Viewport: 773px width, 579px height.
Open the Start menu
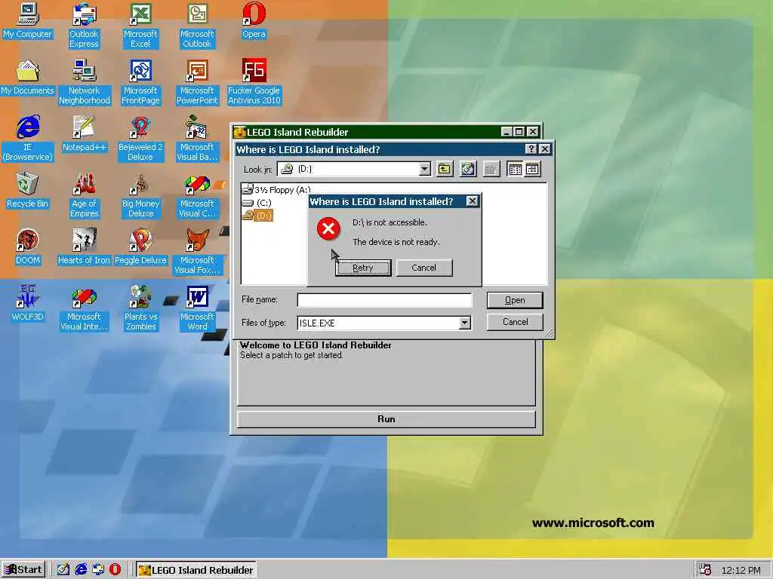pos(23,570)
